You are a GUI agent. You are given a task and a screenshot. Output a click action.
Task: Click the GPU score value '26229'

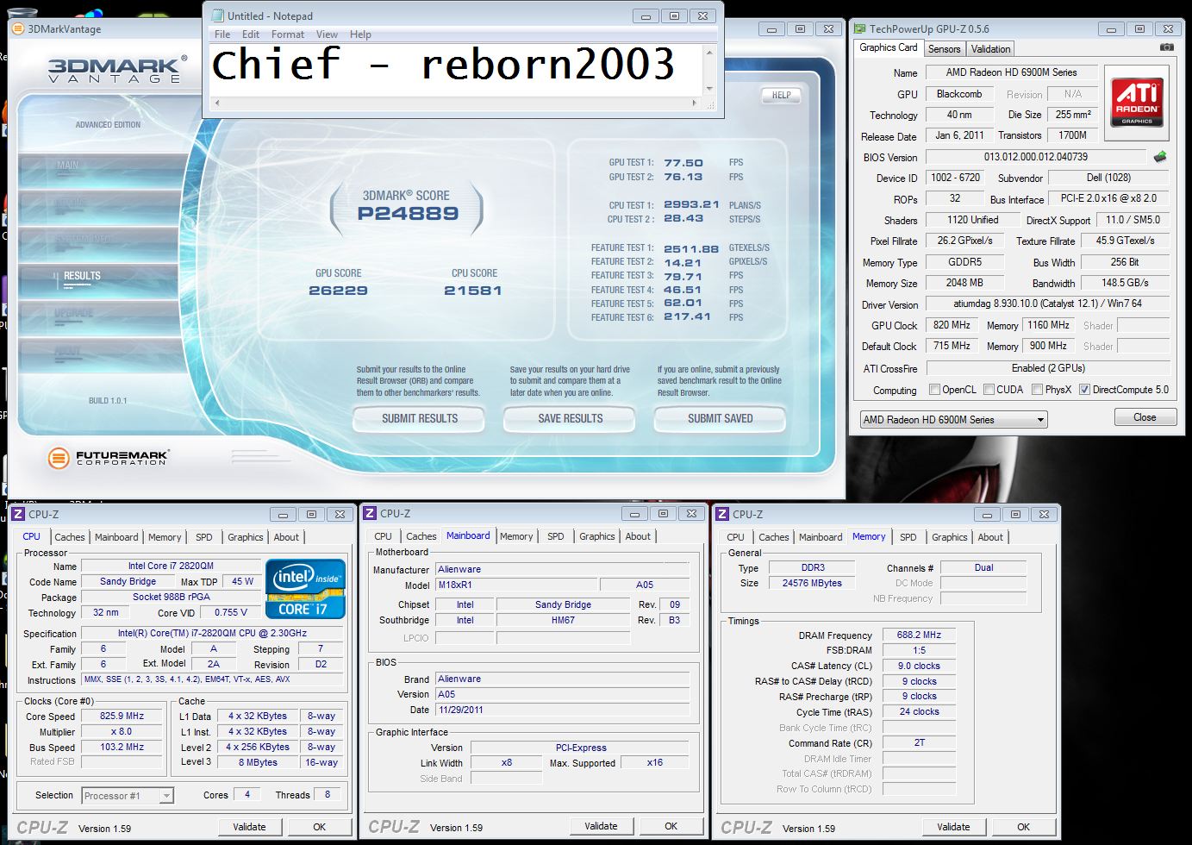tap(338, 291)
